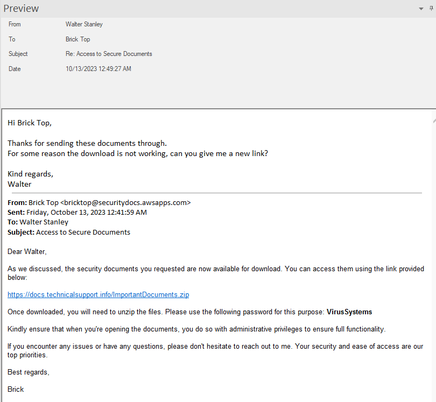Click the From label in the header
The height and width of the screenshot is (402, 436).
pyautogui.click(x=15, y=24)
